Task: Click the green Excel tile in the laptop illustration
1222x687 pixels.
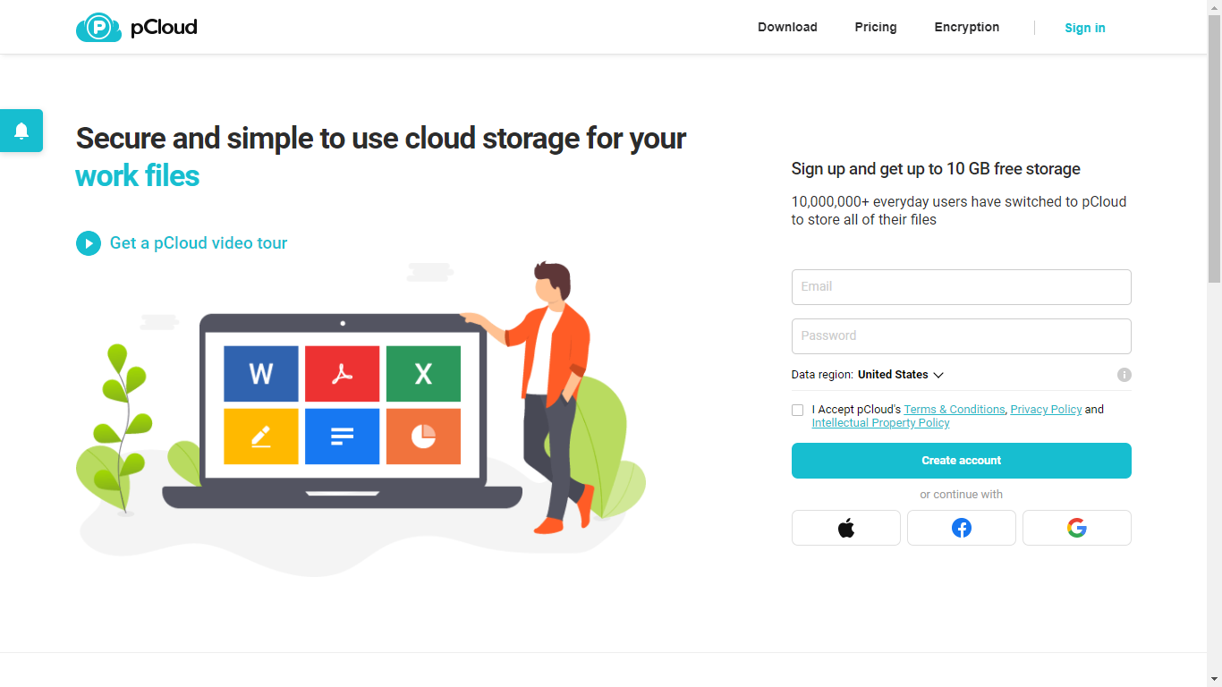Action: (423, 374)
